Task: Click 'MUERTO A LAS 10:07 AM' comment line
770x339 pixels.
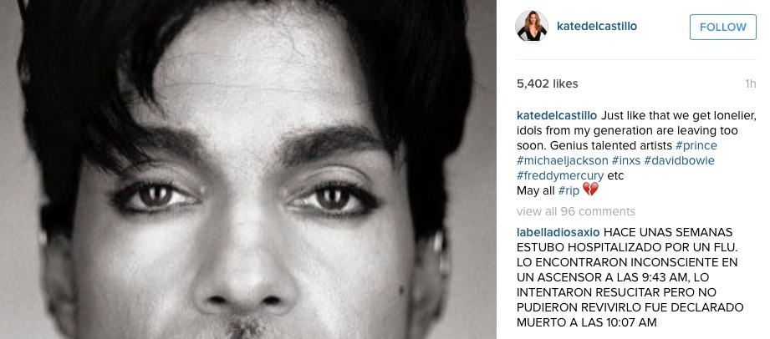Action: coord(586,323)
